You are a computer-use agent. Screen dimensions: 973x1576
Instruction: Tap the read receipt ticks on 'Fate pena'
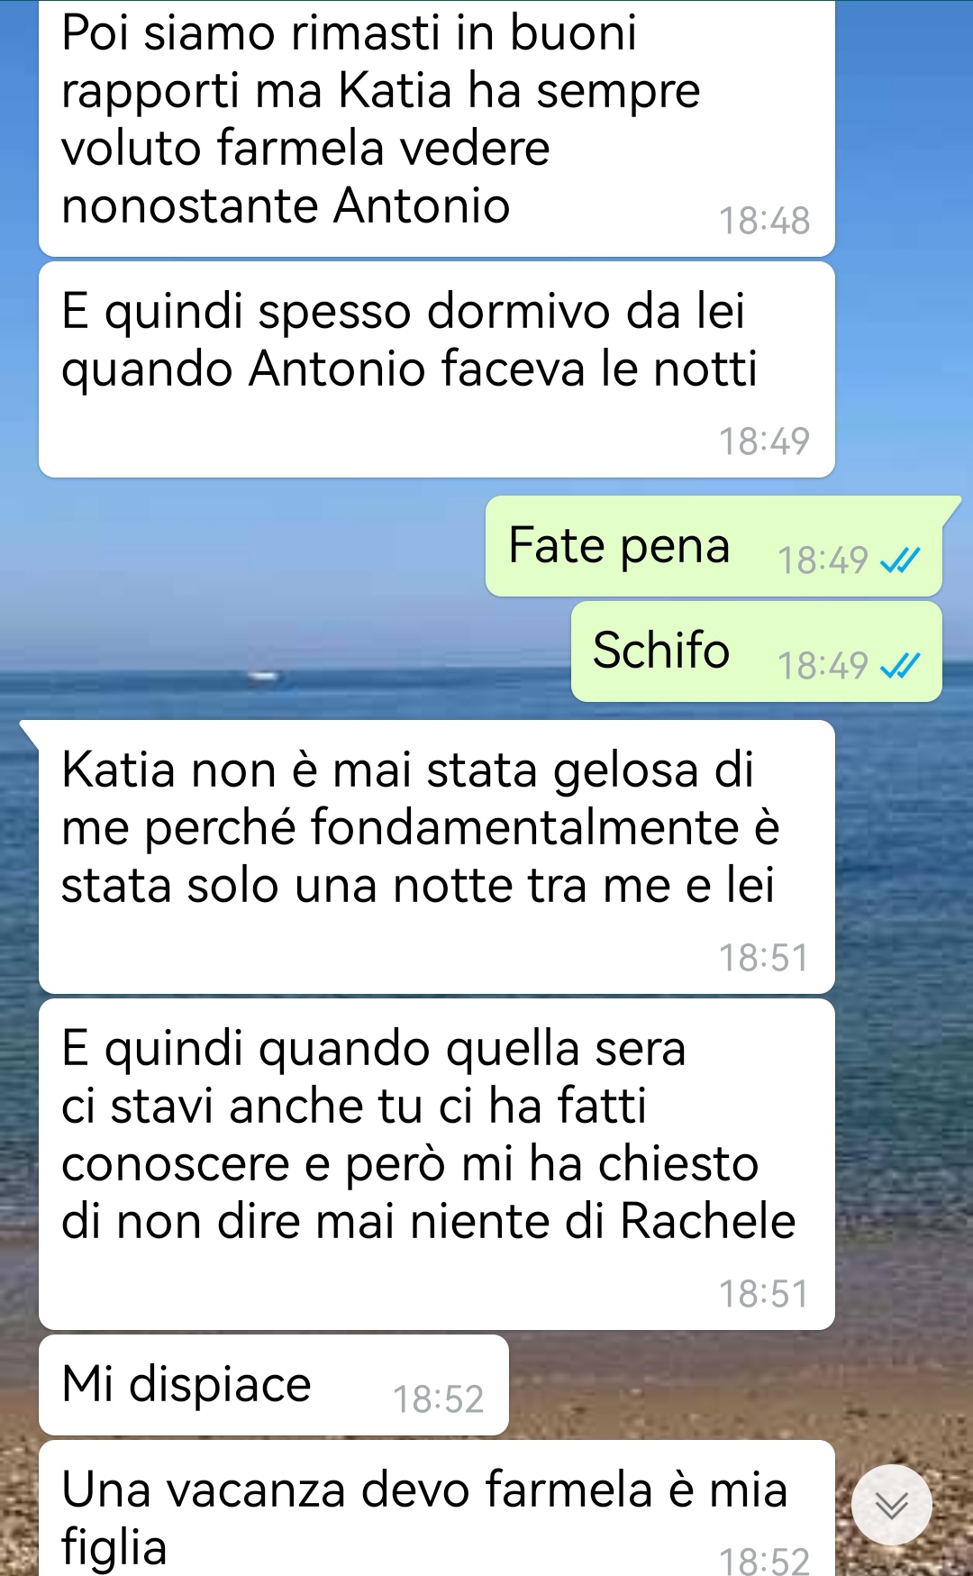pyautogui.click(x=900, y=561)
